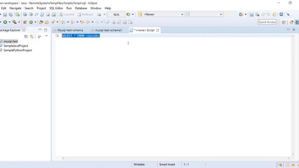Click the Save icon in the top toolbar
The image size is (299, 168).
click(x=5, y=14)
